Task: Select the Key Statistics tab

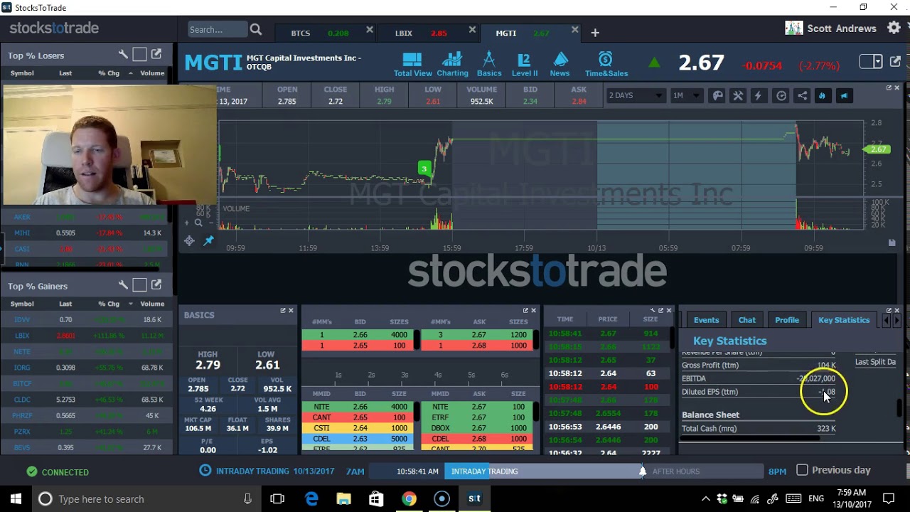Action: click(844, 320)
